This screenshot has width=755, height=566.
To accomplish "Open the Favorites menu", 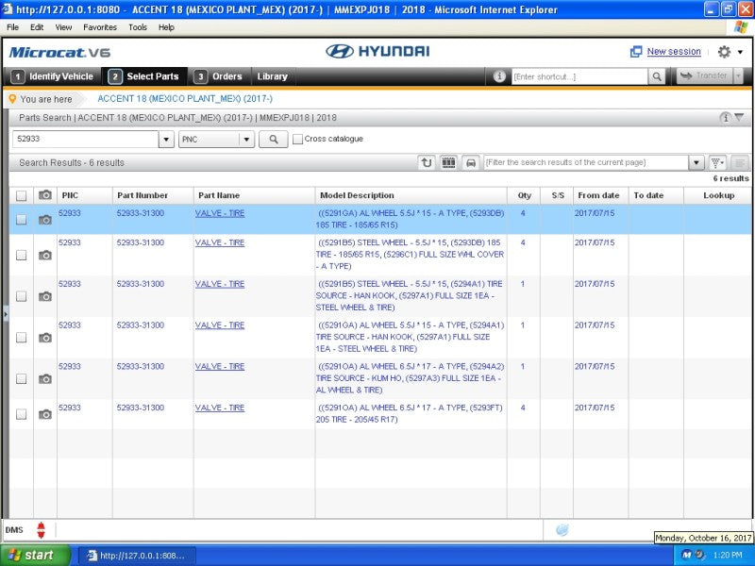I will [x=99, y=27].
